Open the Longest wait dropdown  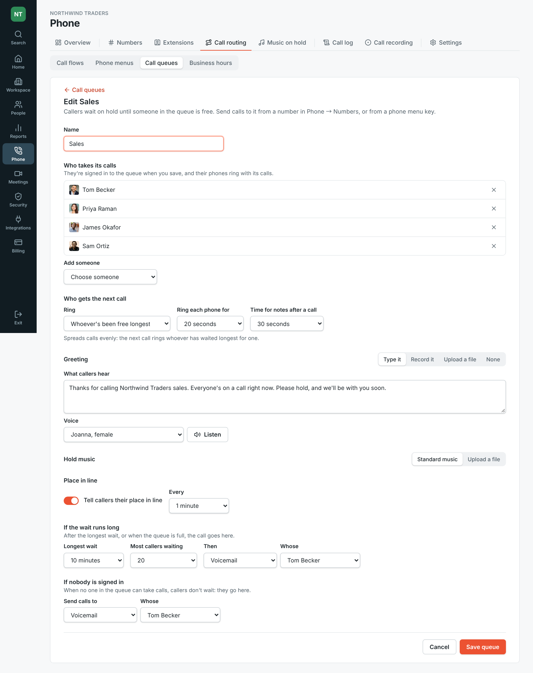pos(94,560)
